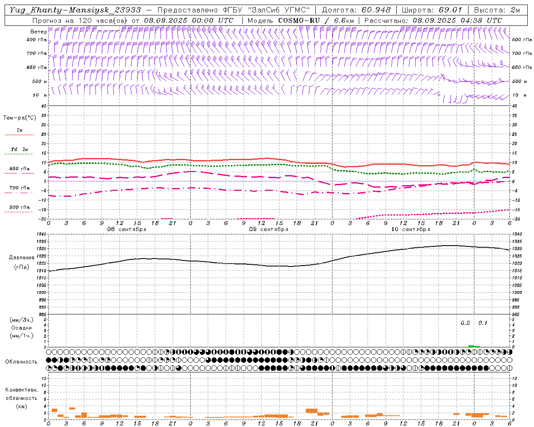
Task: Click the 0.2 precipitation amount value
Action: [465, 323]
